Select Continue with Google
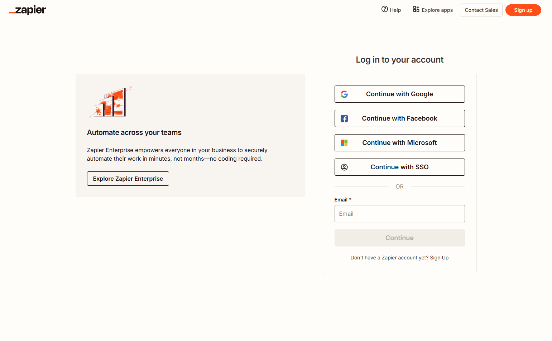552x341 pixels. pos(399,94)
